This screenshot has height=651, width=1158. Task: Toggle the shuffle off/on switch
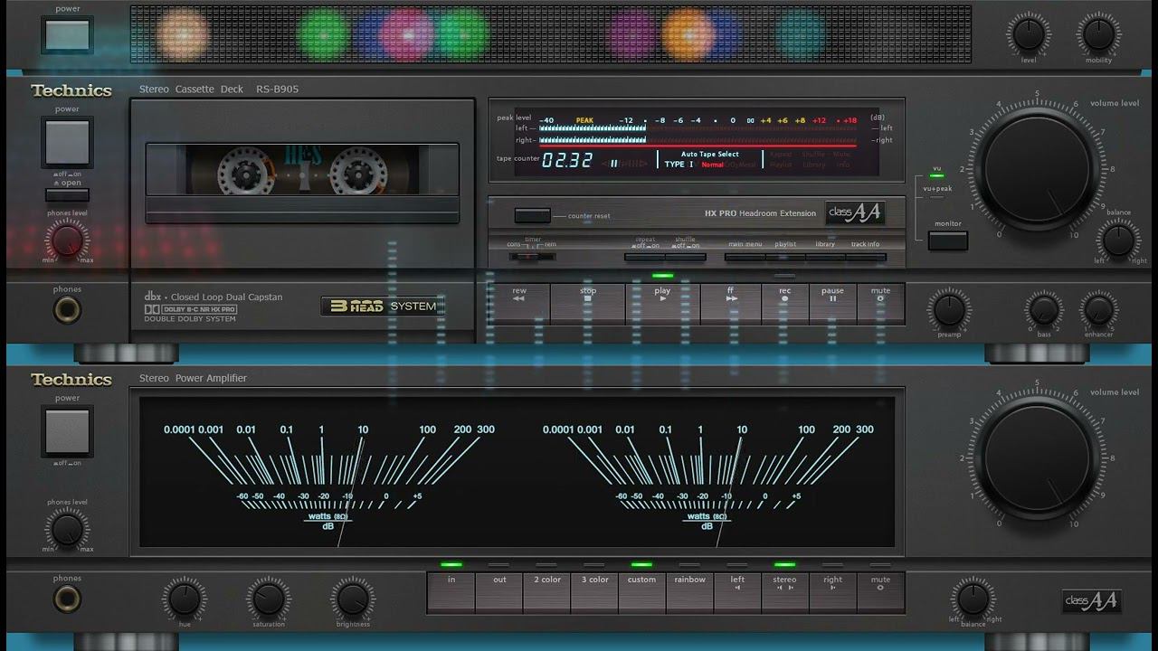point(686,257)
